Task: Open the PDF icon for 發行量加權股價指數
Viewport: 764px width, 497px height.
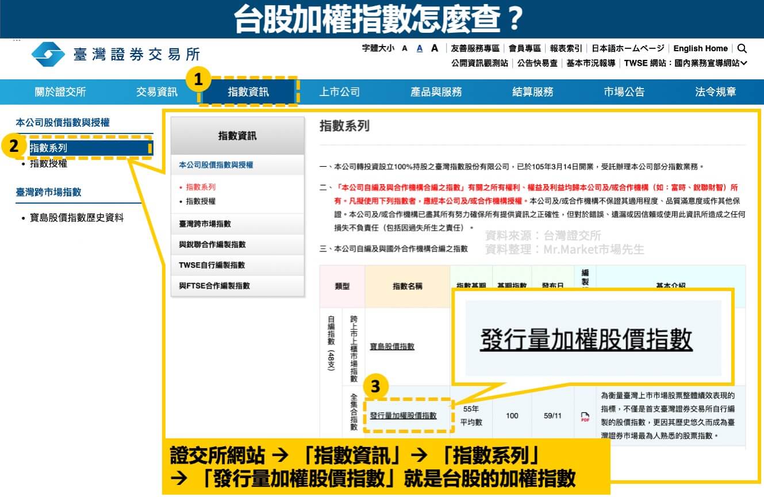Action: [585, 417]
